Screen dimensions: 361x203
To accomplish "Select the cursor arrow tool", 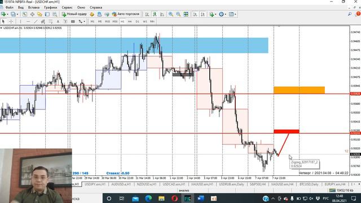I will click(x=3, y=21).
